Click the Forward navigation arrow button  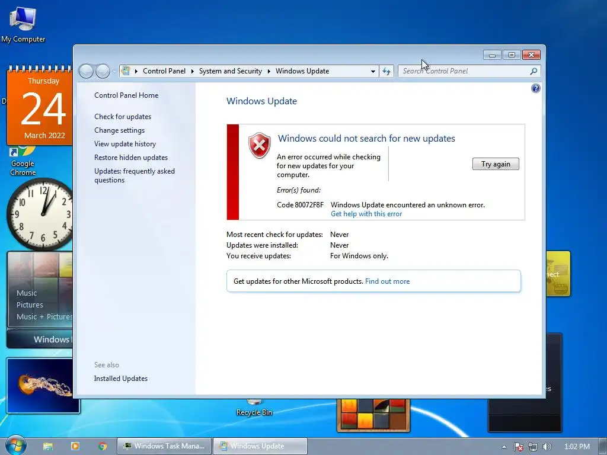(x=103, y=71)
